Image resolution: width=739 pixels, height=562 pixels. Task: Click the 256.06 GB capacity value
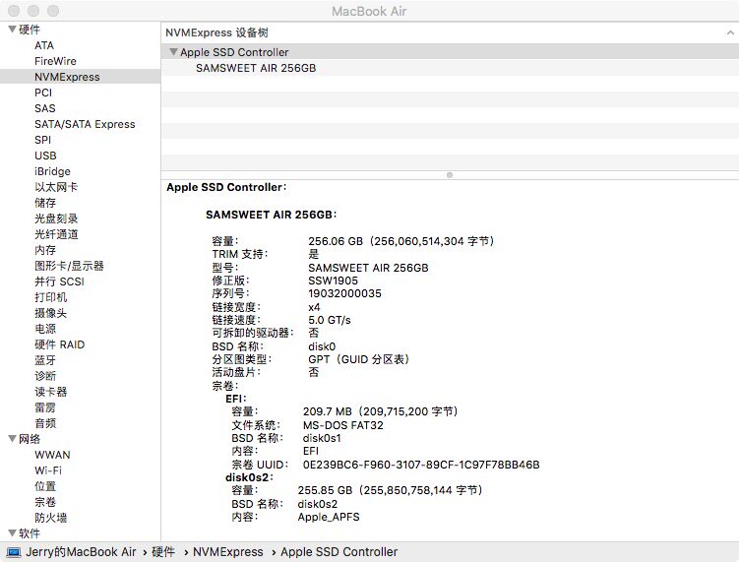tap(401, 241)
